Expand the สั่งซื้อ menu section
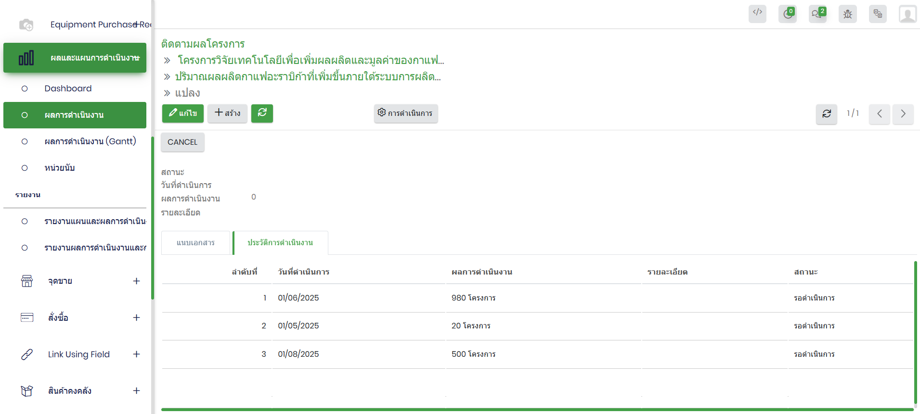Image resolution: width=920 pixels, height=414 pixels. coord(136,318)
